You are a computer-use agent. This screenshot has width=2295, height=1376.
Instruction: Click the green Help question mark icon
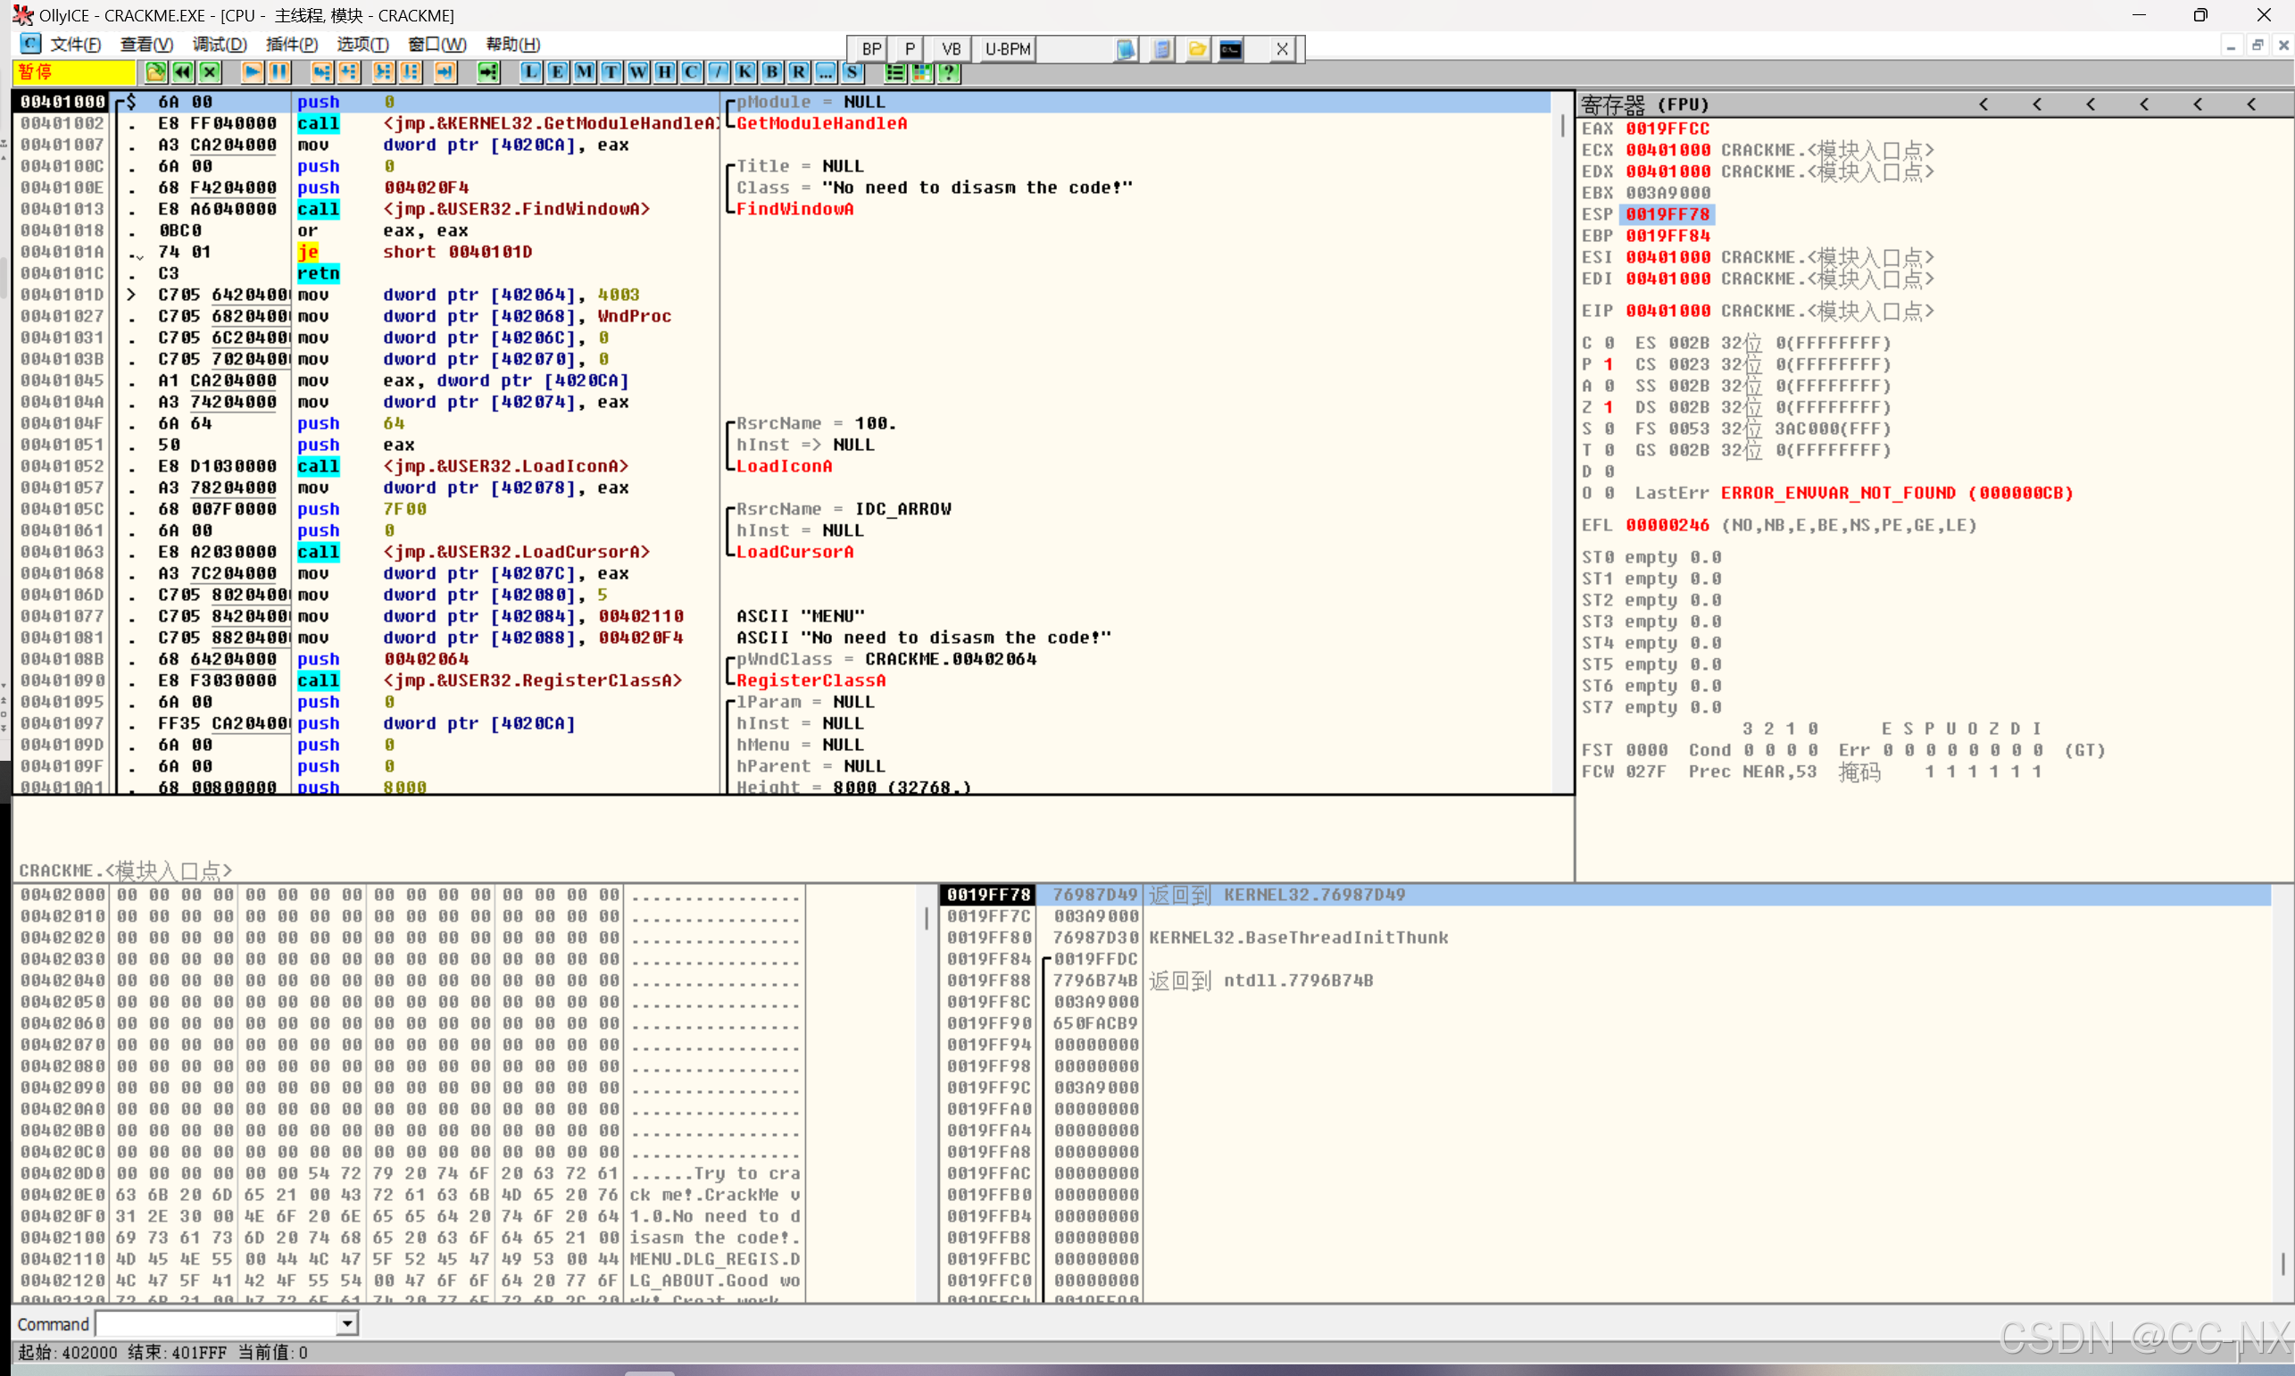[949, 72]
